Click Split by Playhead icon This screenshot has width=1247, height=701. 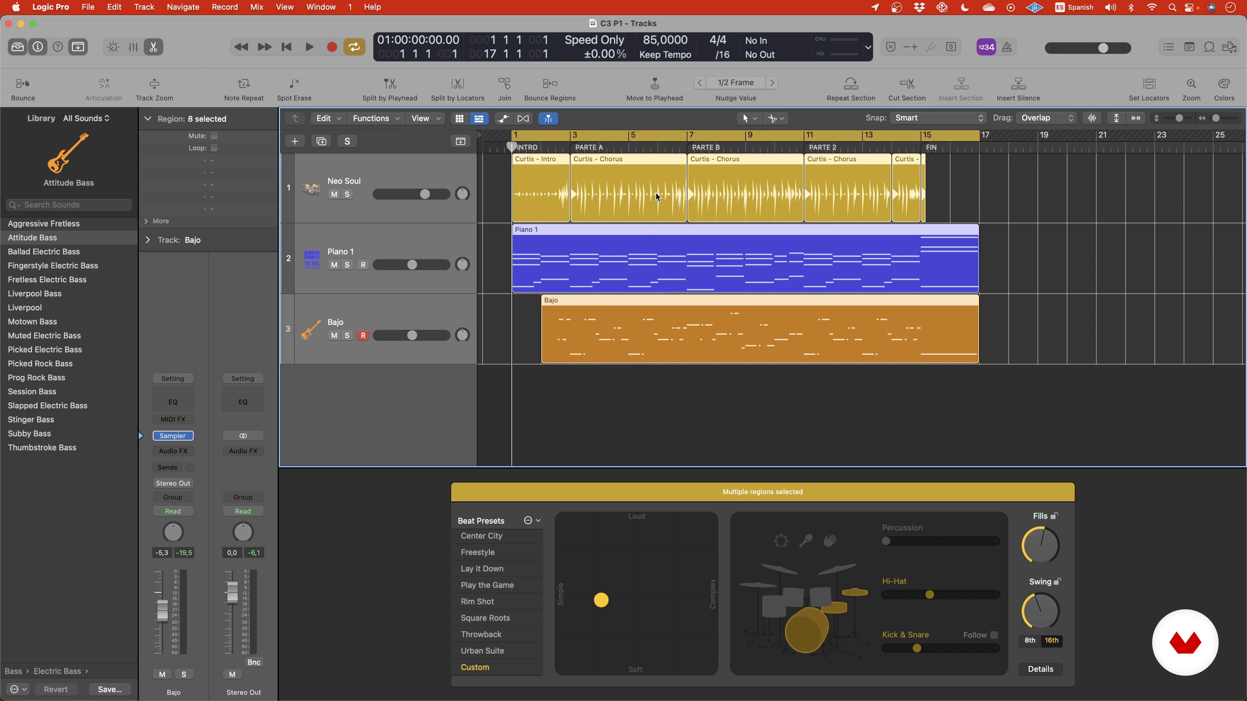pyautogui.click(x=390, y=84)
